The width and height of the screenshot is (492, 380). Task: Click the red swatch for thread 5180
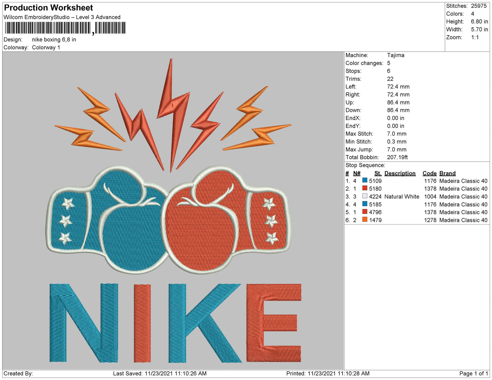[365, 188]
